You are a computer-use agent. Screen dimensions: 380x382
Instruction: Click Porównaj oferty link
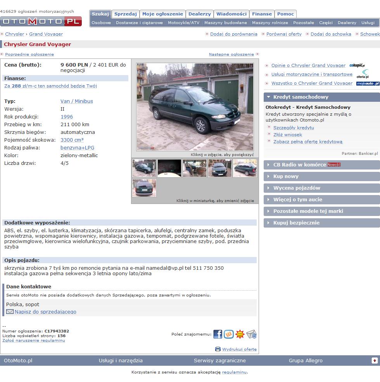[x=284, y=34]
